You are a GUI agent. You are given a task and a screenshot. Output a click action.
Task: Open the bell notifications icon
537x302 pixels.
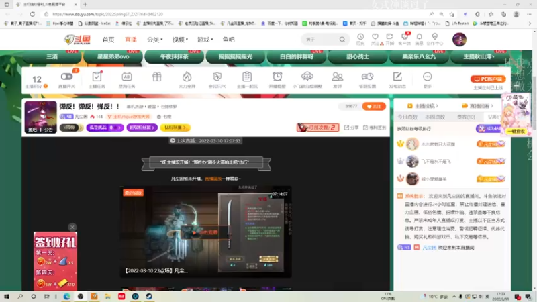coord(419,37)
